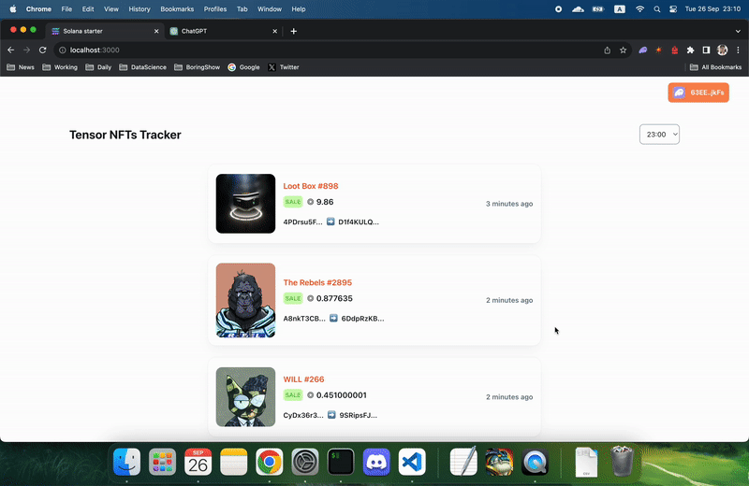This screenshot has width=749, height=486.
Task: Launch Discord from the dock
Action: 376,461
